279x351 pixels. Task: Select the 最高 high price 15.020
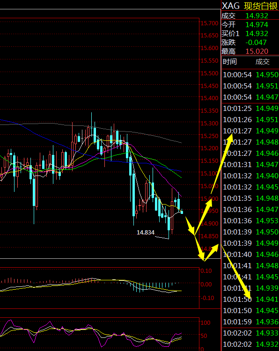pyautogui.click(x=257, y=51)
